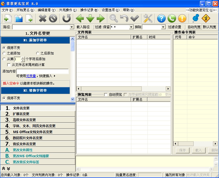Open the 文件(F) menu
The height and width of the screenshot is (178, 219).
(x=7, y=10)
